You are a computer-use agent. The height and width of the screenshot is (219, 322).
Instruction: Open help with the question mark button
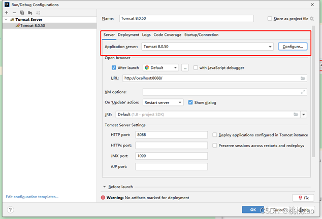[10, 209]
